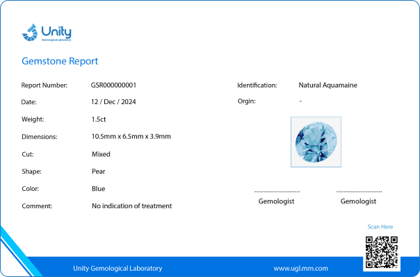The height and width of the screenshot is (277, 420).
Task: Select the blue aquamarine gemstone photo
Action: coord(316,142)
